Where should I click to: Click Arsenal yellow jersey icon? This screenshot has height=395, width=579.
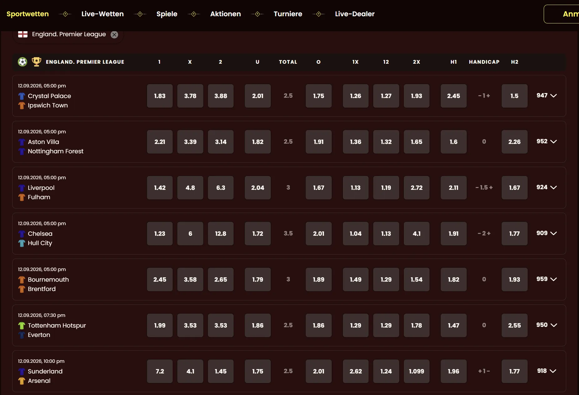[x=22, y=381]
